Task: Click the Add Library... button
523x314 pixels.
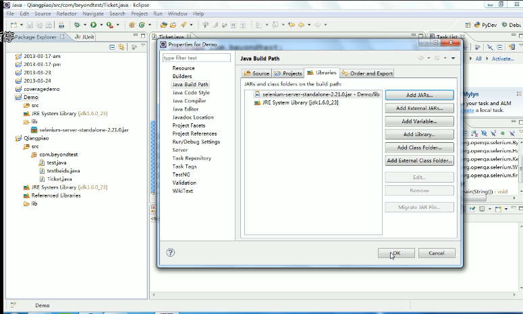Action: [x=419, y=135]
